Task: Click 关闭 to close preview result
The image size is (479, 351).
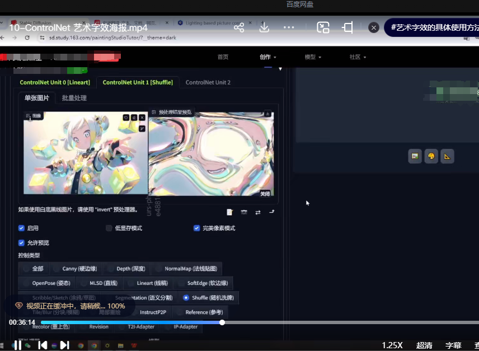Action: (265, 194)
